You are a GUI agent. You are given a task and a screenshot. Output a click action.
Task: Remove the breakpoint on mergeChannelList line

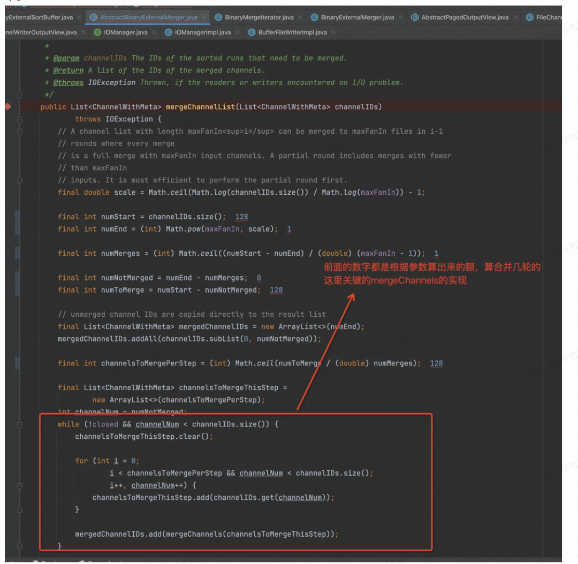pos(8,107)
